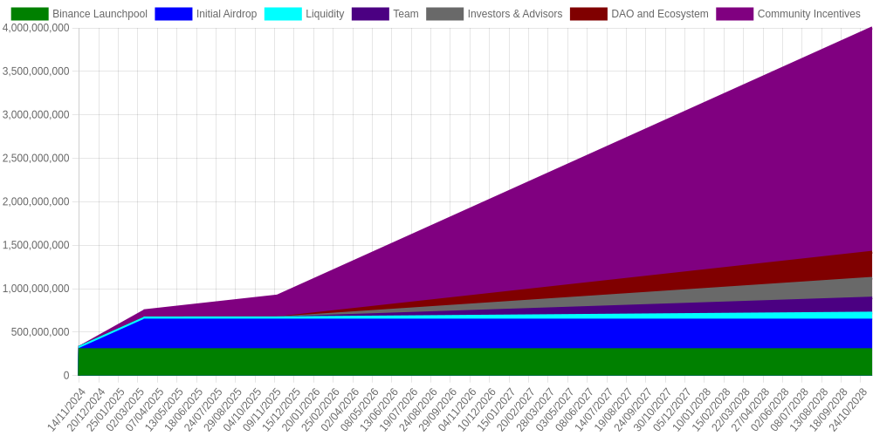
Task: Toggle the Investors & Advisors legend item
Action: (494, 14)
